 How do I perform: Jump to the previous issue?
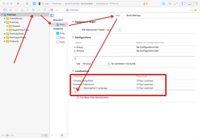pos(192,10)
